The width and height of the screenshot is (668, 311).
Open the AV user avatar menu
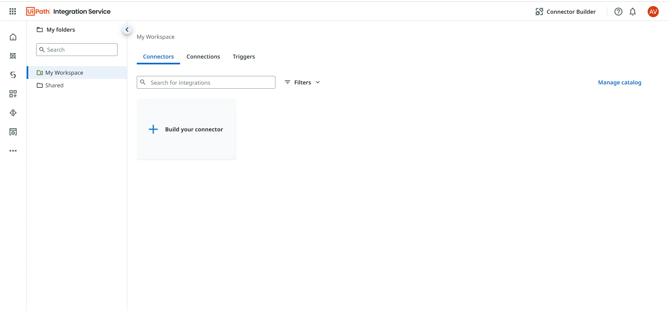coord(653,12)
